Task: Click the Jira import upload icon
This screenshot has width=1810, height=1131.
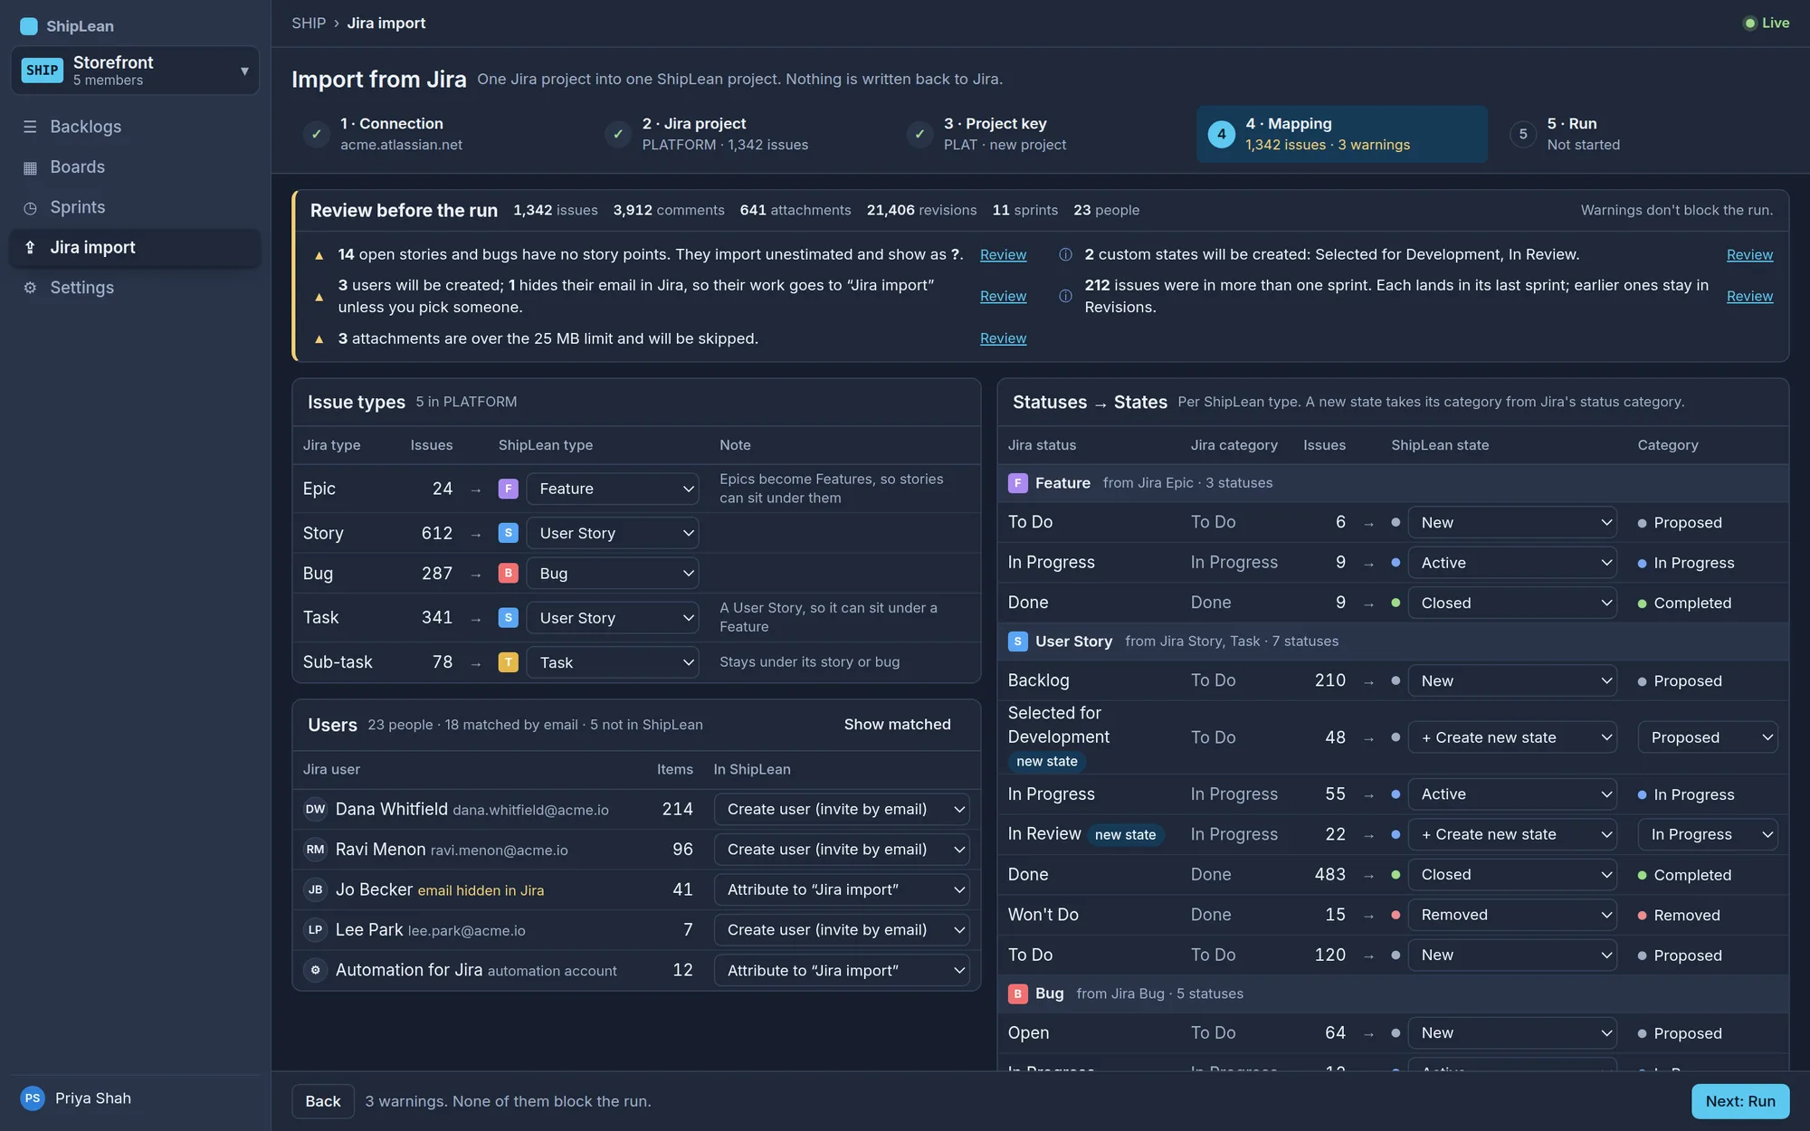Action: (30, 248)
